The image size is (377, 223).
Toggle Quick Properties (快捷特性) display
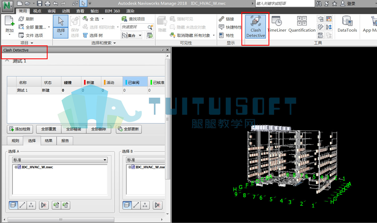pos(230,27)
